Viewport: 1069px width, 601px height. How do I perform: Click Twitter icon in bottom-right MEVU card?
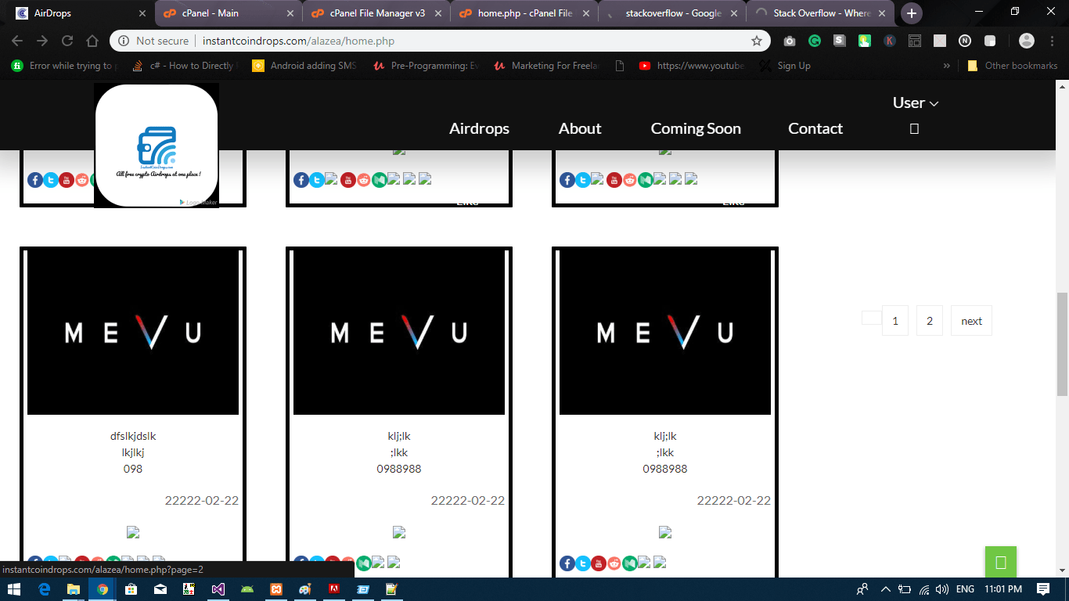583,563
